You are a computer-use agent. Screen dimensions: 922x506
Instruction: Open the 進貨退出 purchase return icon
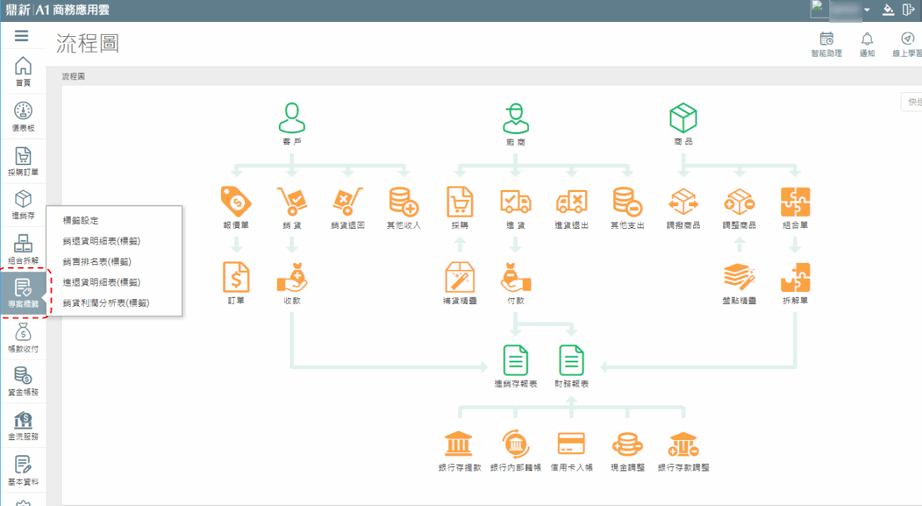(571, 202)
